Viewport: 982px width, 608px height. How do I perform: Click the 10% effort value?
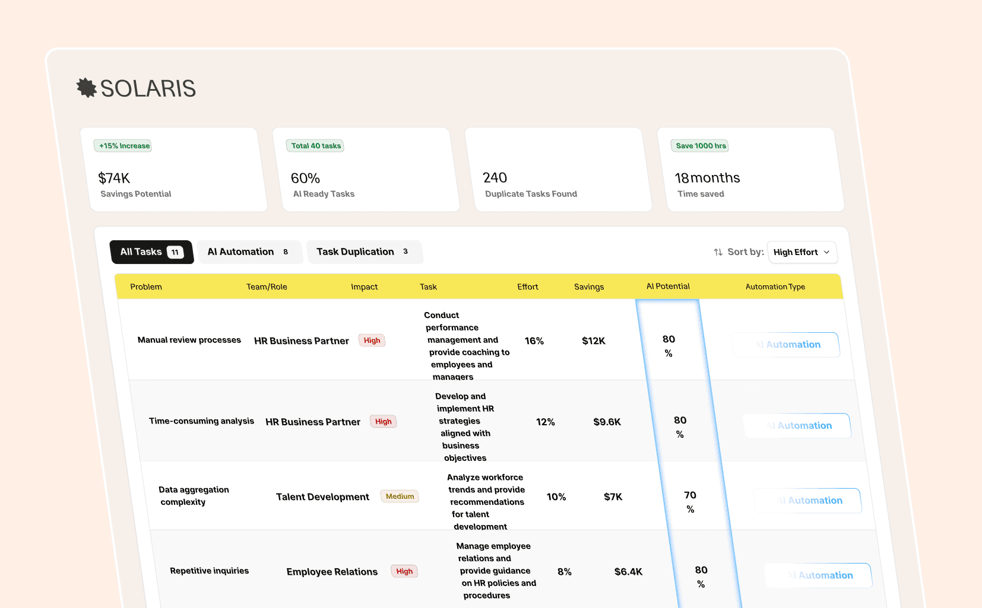point(556,497)
